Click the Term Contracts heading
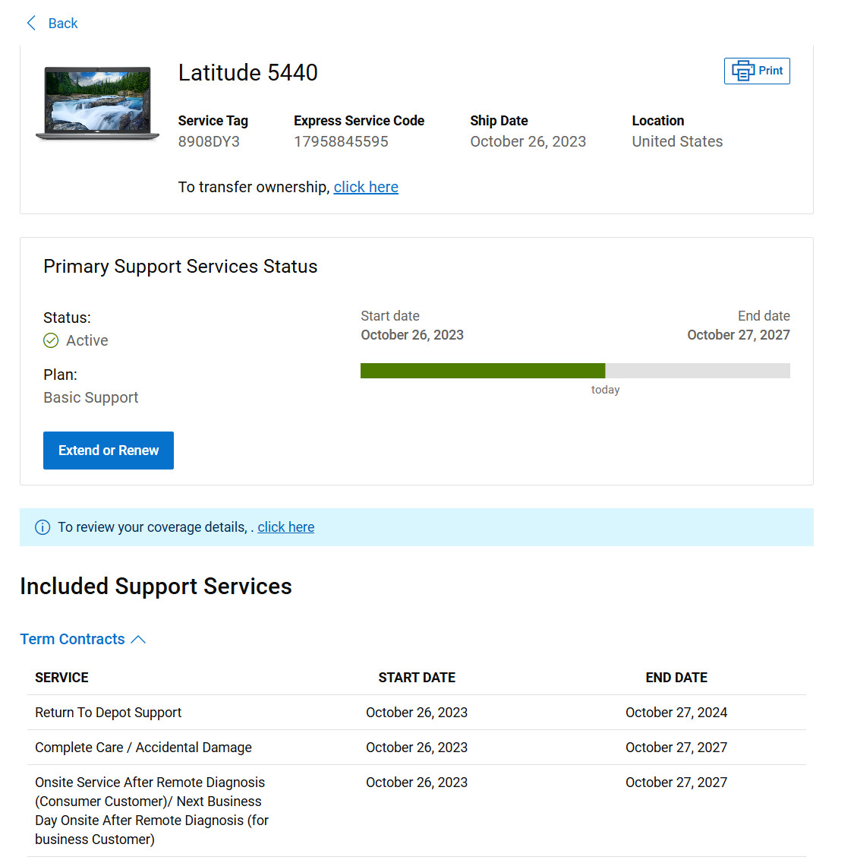 [72, 639]
